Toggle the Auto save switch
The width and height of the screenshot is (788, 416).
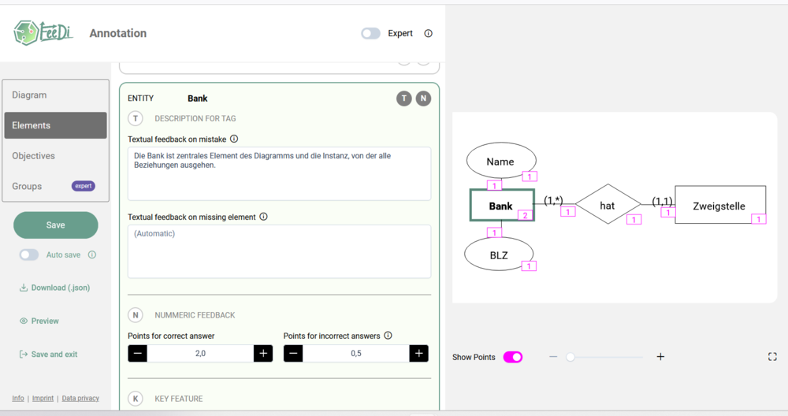point(29,254)
